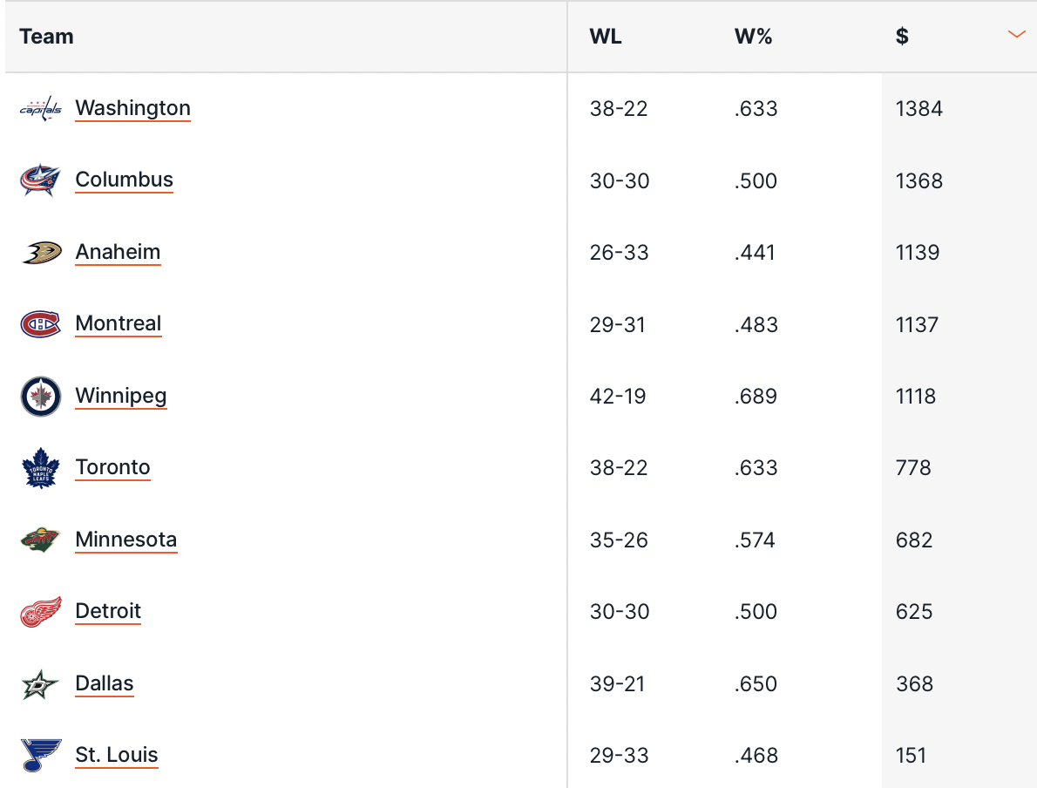Click the Detroit Red Wings logo
The height and width of the screenshot is (788, 1037).
(41, 612)
